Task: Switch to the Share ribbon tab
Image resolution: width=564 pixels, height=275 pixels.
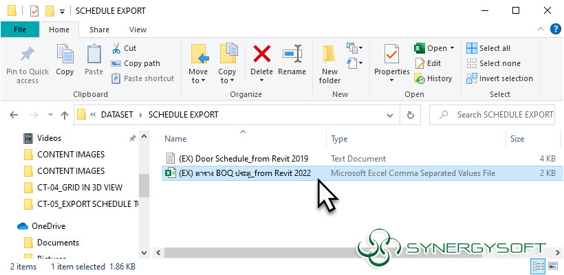Action: 99,30
